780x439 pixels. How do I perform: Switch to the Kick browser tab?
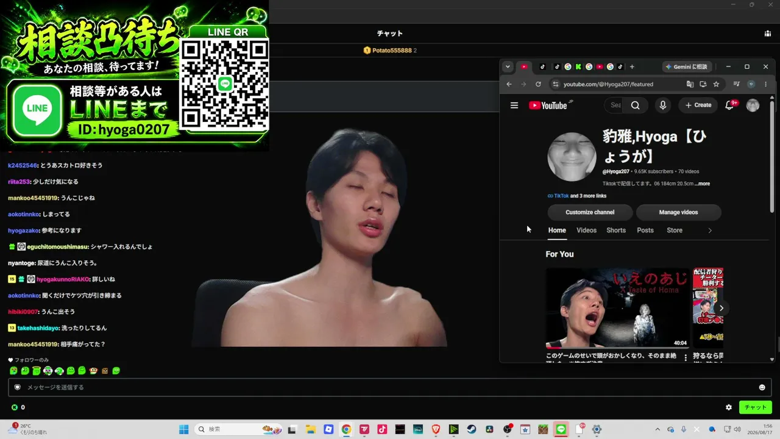(x=578, y=67)
